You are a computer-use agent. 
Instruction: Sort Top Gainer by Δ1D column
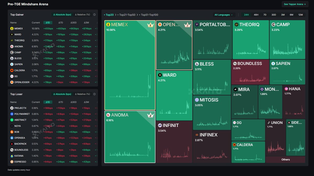tap(48, 23)
